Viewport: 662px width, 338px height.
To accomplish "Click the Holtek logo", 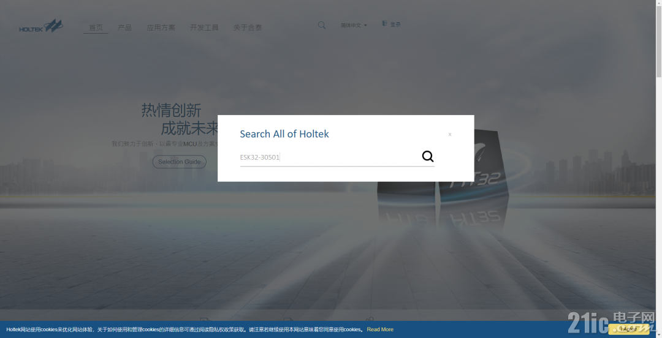I will click(x=41, y=26).
